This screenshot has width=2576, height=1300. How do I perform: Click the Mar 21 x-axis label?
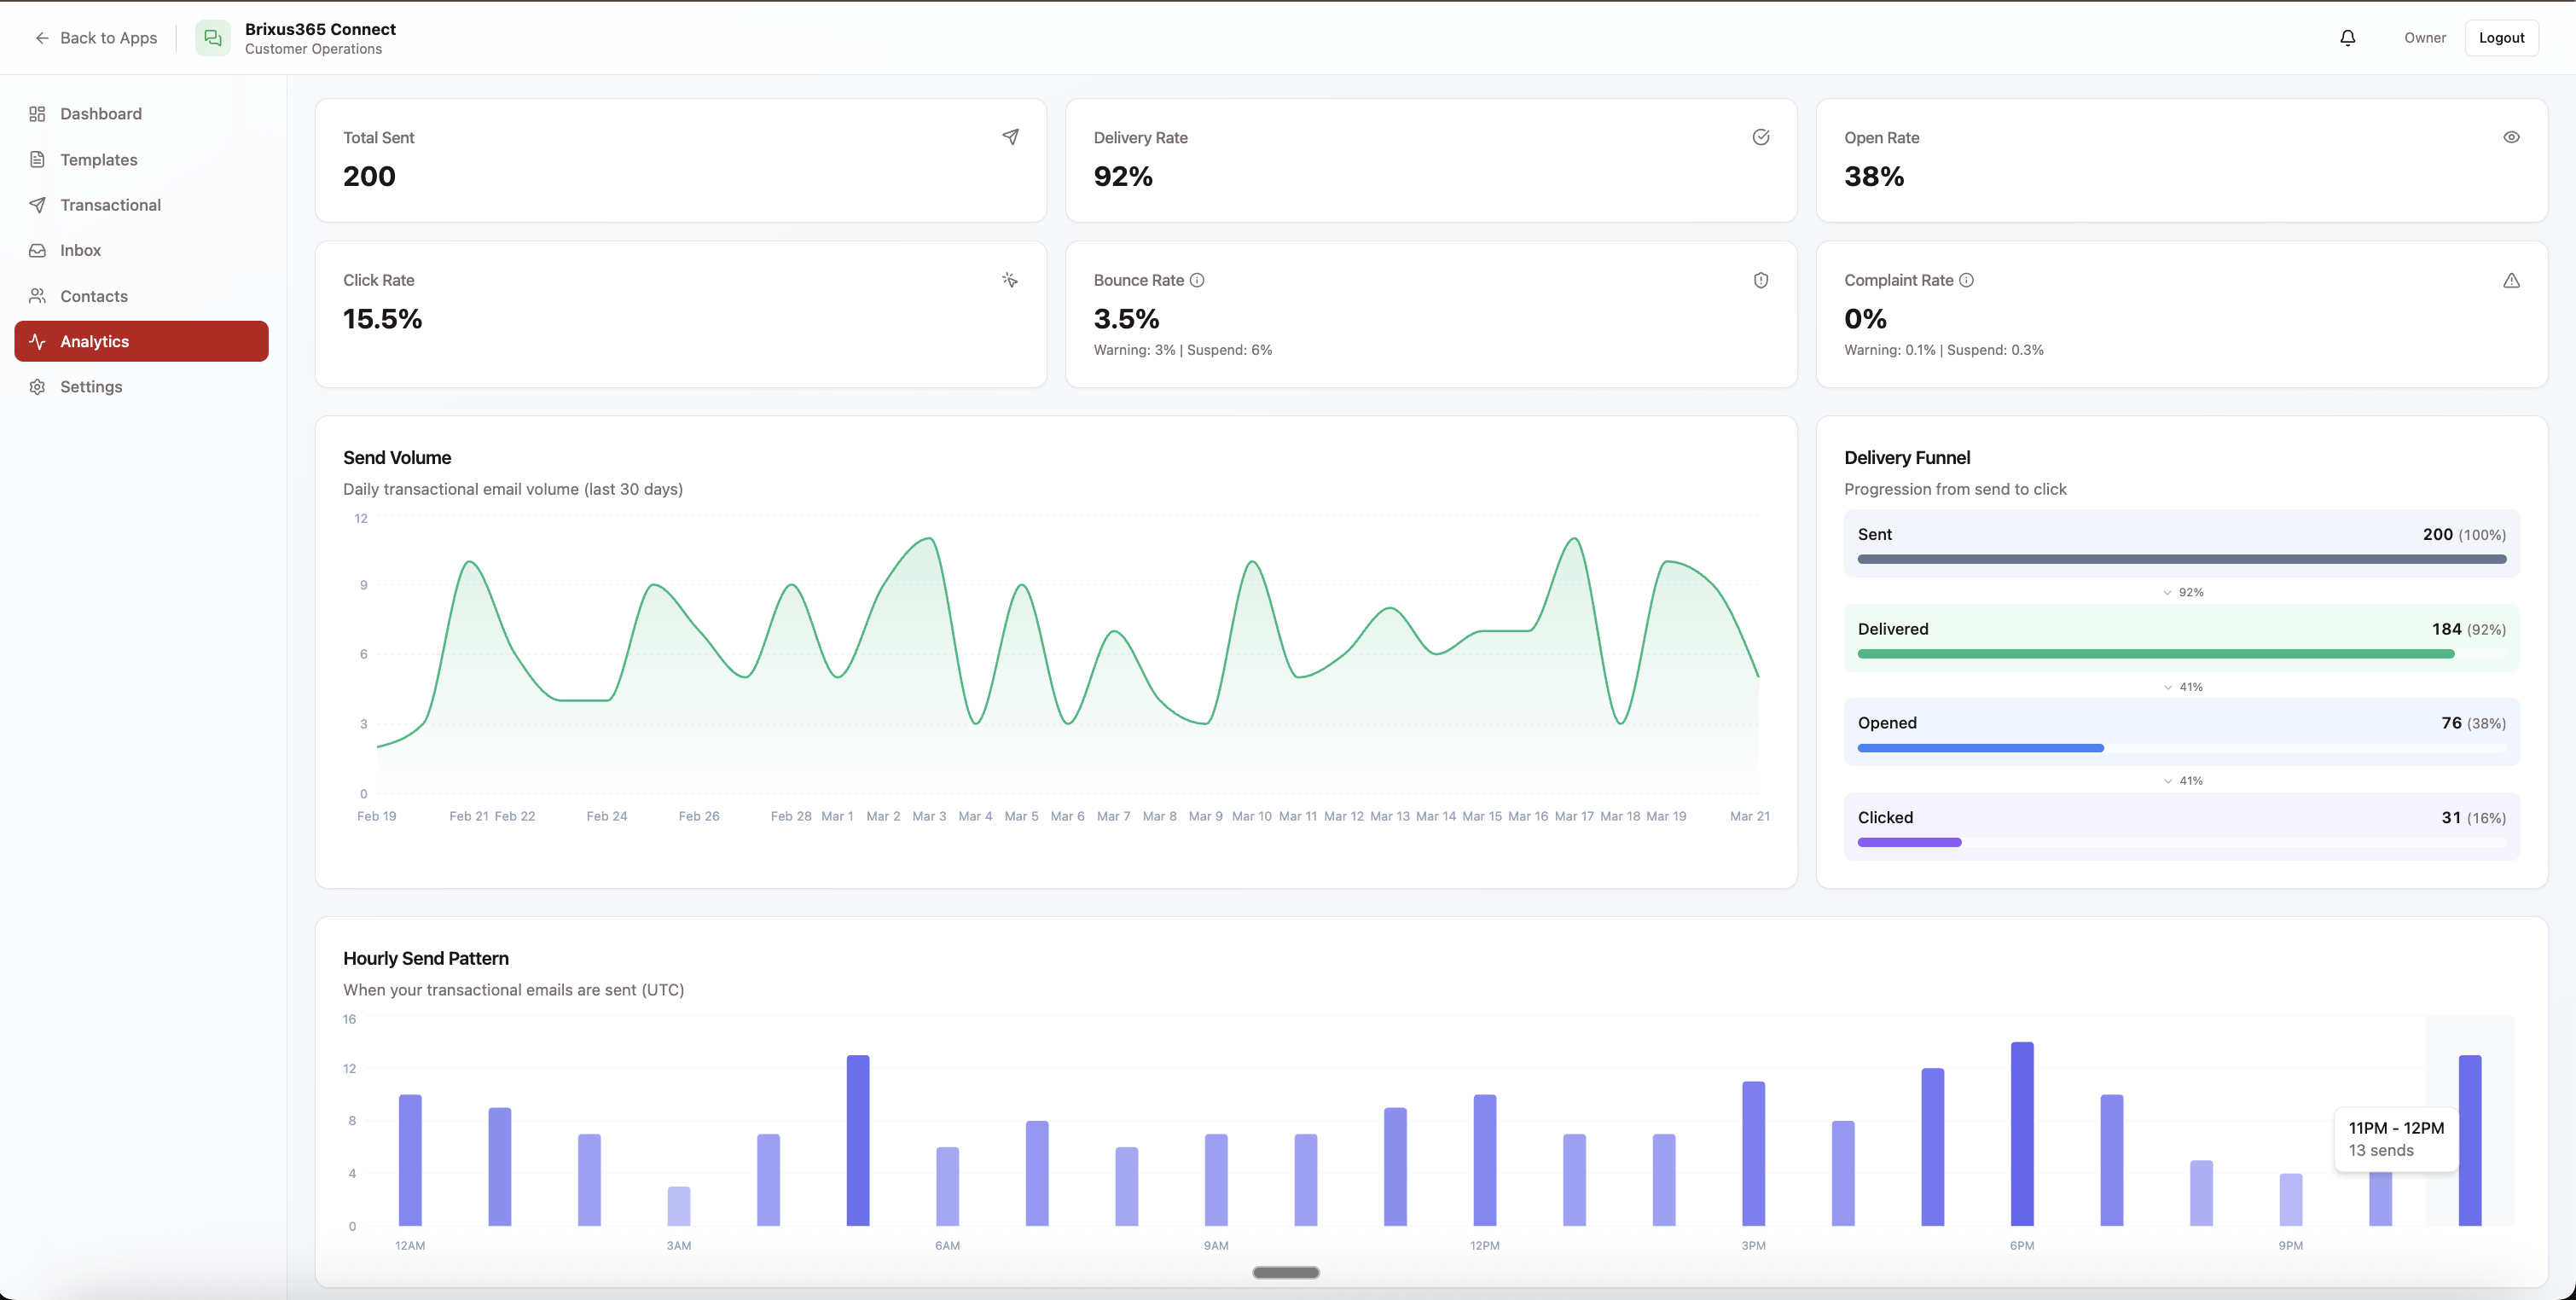(x=1749, y=816)
